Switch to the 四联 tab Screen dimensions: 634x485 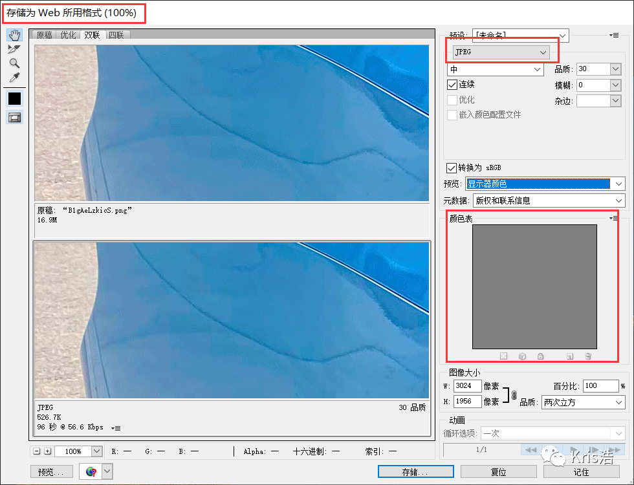click(x=117, y=34)
